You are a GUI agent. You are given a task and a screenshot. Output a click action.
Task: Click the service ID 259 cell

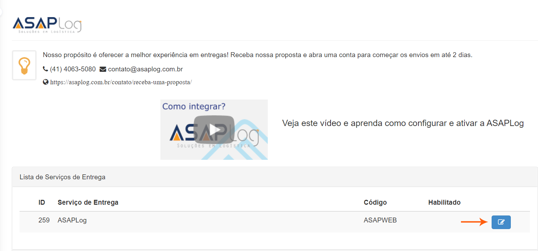44,220
